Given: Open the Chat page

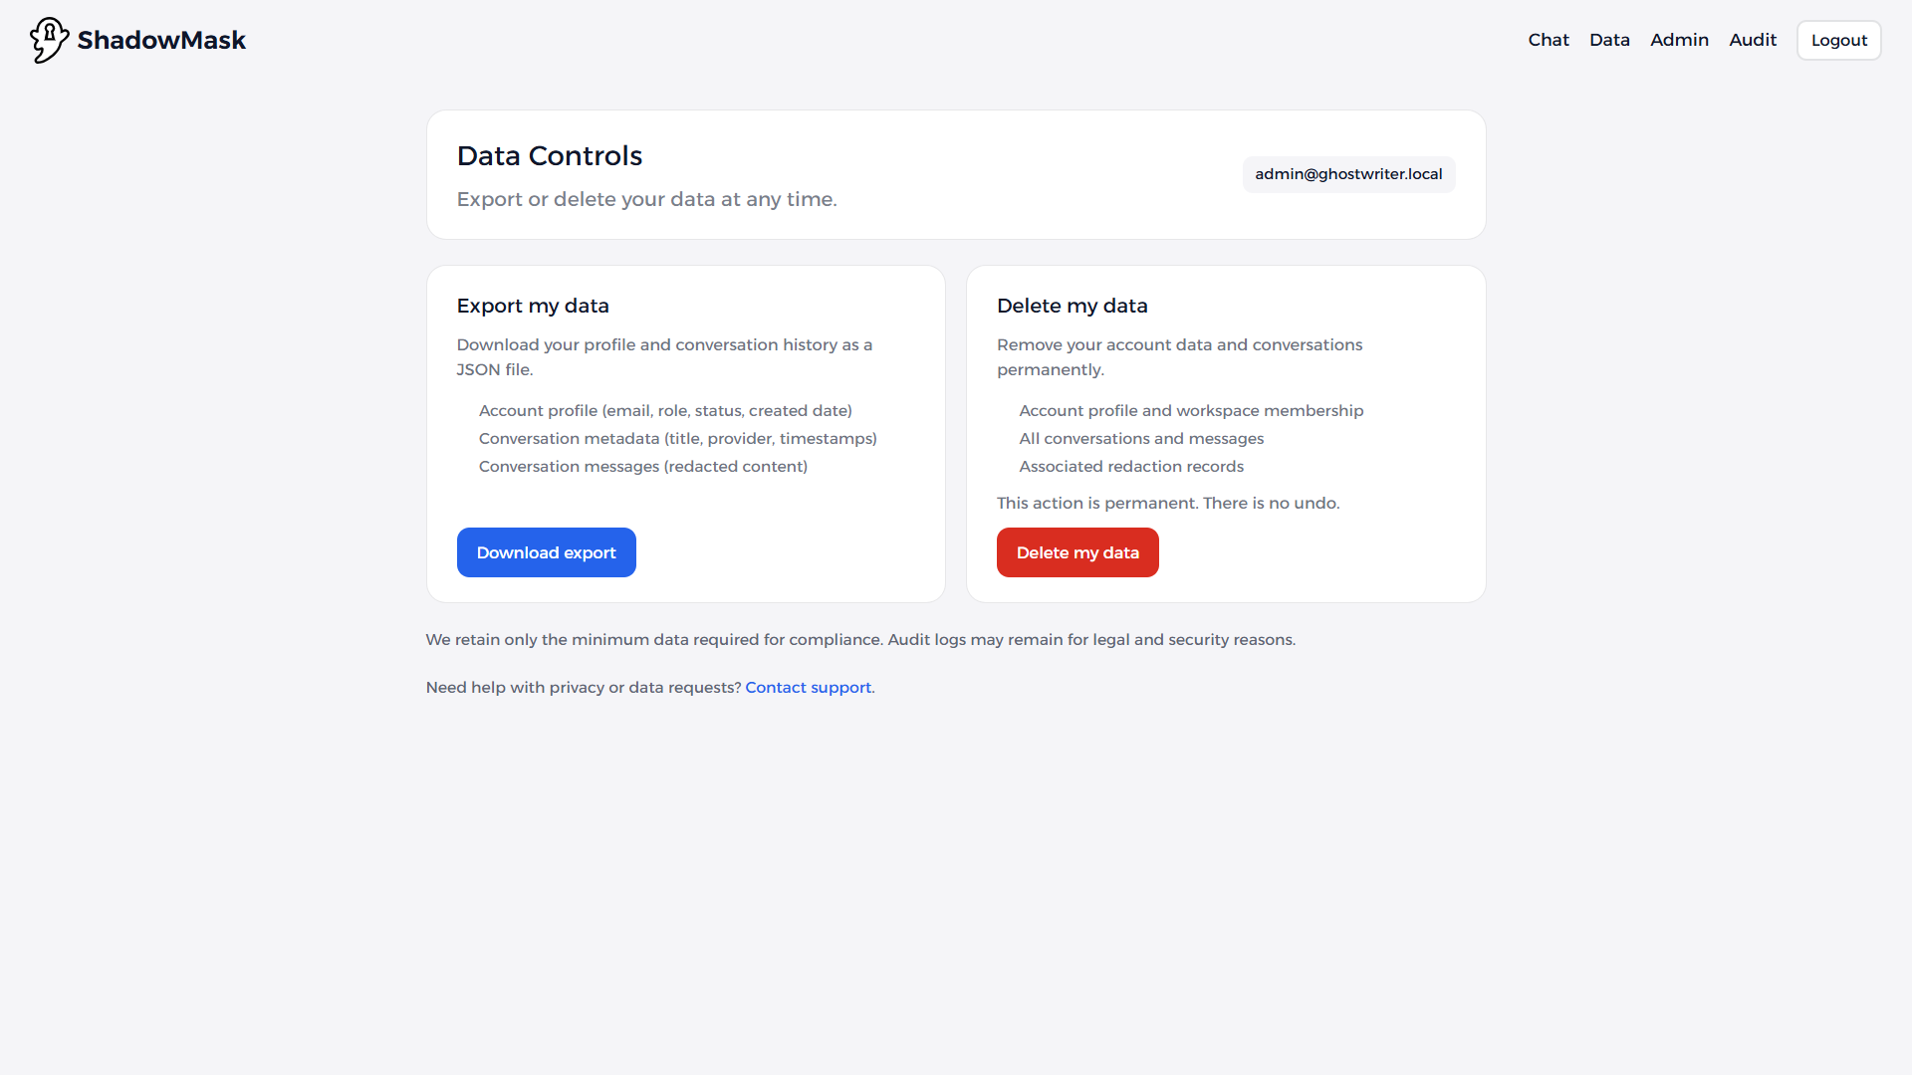Looking at the screenshot, I should click(1548, 40).
